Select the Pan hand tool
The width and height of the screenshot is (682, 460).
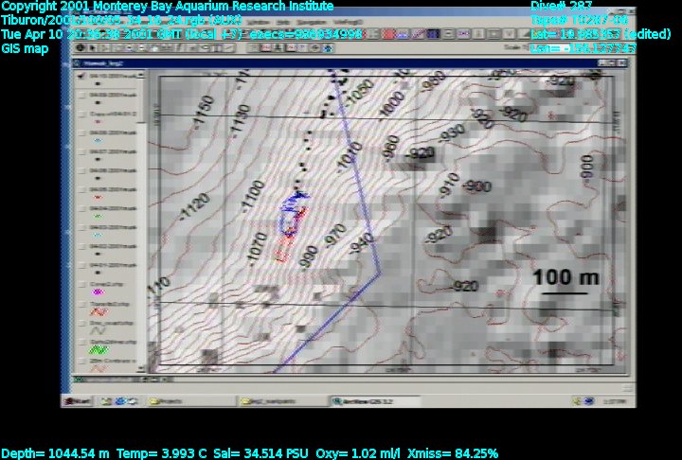(153, 48)
